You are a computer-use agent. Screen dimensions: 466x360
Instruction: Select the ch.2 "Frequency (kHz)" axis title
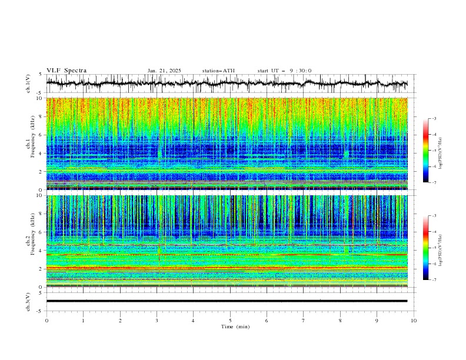coord(33,234)
